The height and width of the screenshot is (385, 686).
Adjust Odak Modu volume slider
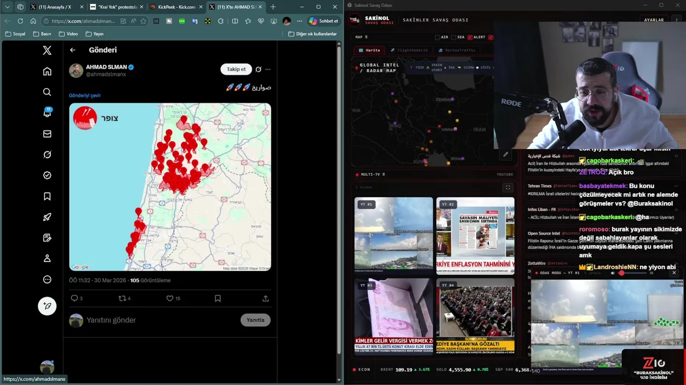coord(633,273)
